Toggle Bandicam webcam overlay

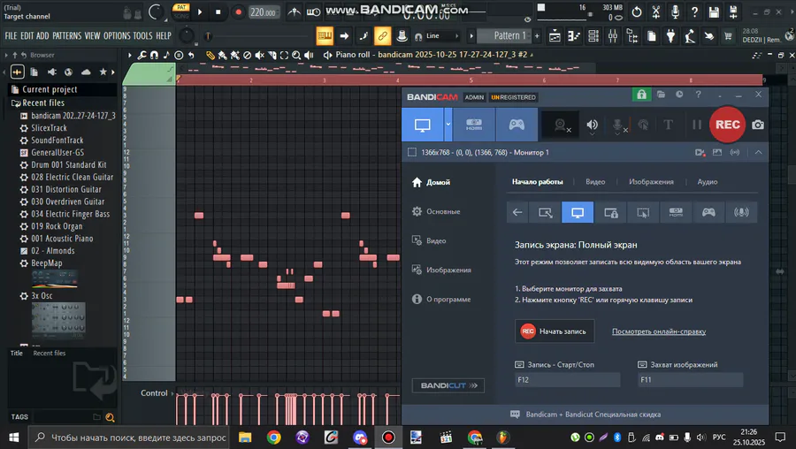[561, 125]
